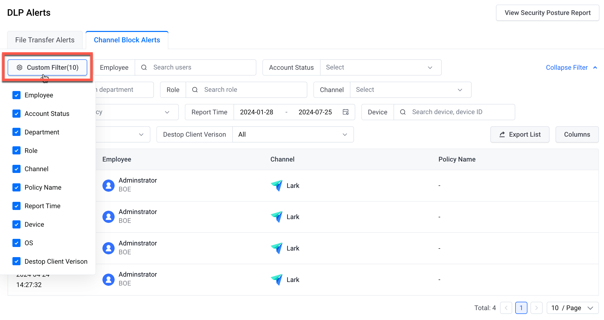Select the Channel Block Alerts tab
604x320 pixels.
pos(127,40)
